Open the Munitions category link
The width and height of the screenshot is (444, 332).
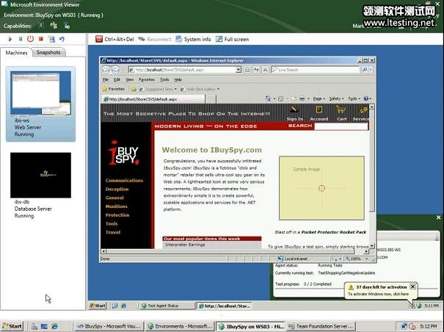(117, 206)
